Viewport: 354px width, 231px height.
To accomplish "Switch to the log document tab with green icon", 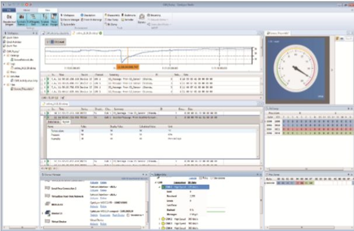I will [x=87, y=33].
